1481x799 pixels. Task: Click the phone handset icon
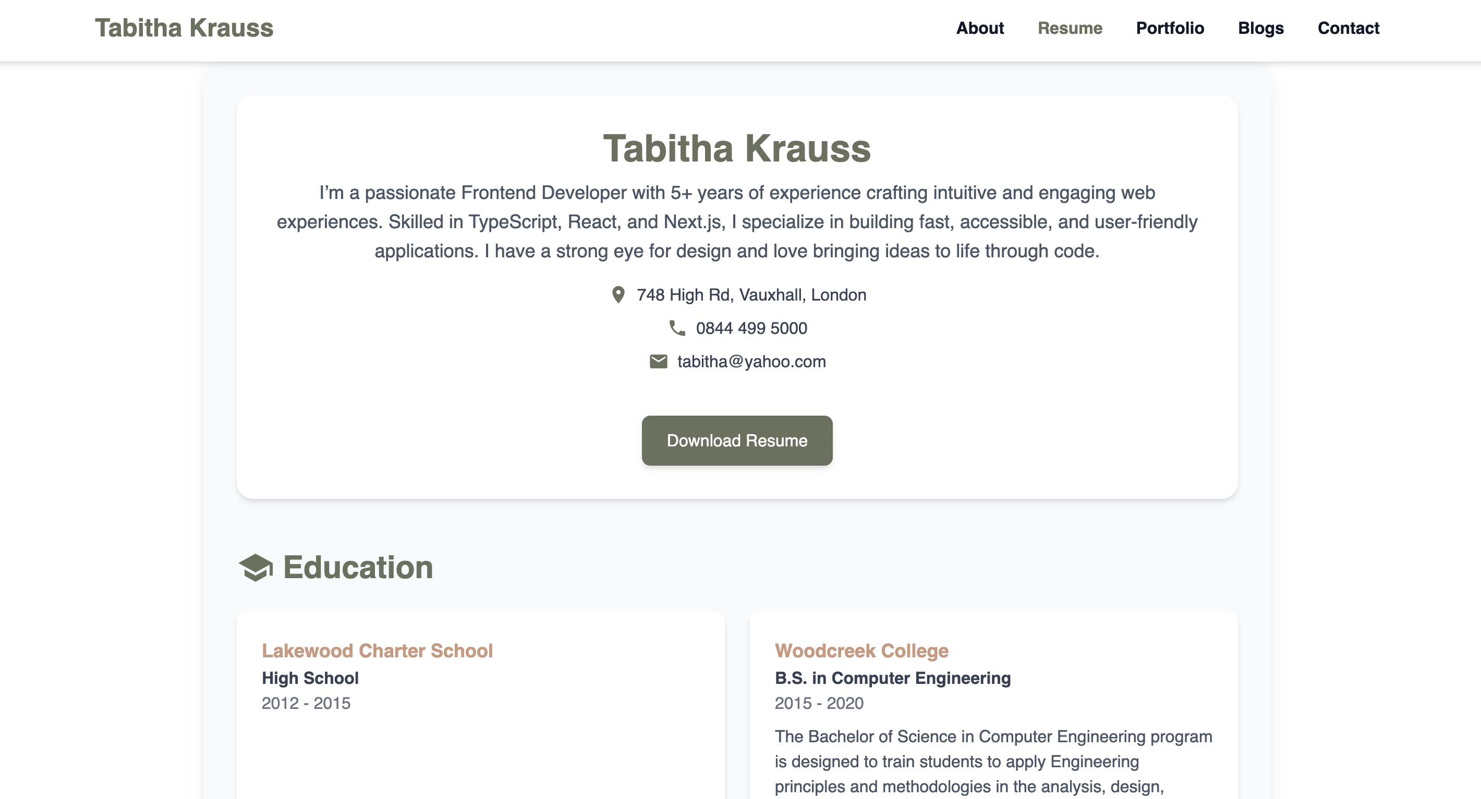[x=677, y=328]
